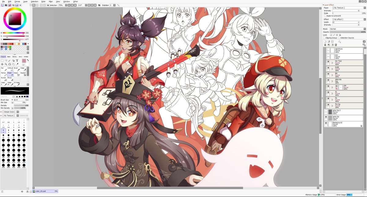The width and height of the screenshot is (367, 197).
Task: Choose the rectangular selection tool
Action: tap(2, 60)
